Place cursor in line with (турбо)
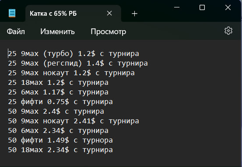242x167 pixels. tap(74, 54)
